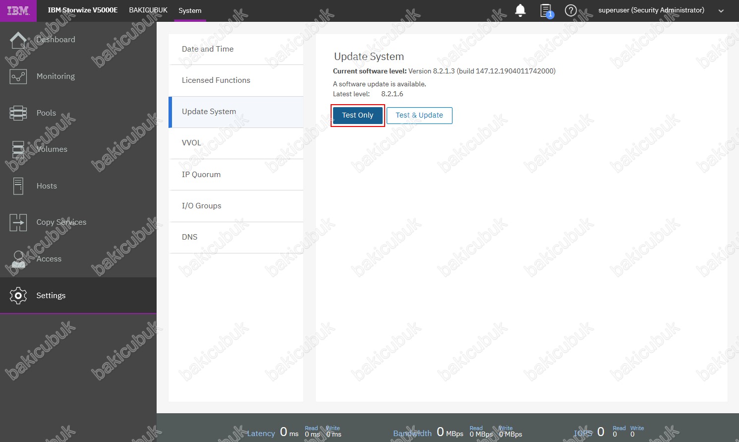Screen dimensions: 739x442
Task: Click the System breadcrumb tab
Action: tap(190, 10)
